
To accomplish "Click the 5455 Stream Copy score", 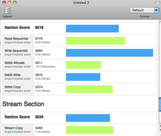I will [39, 128].
